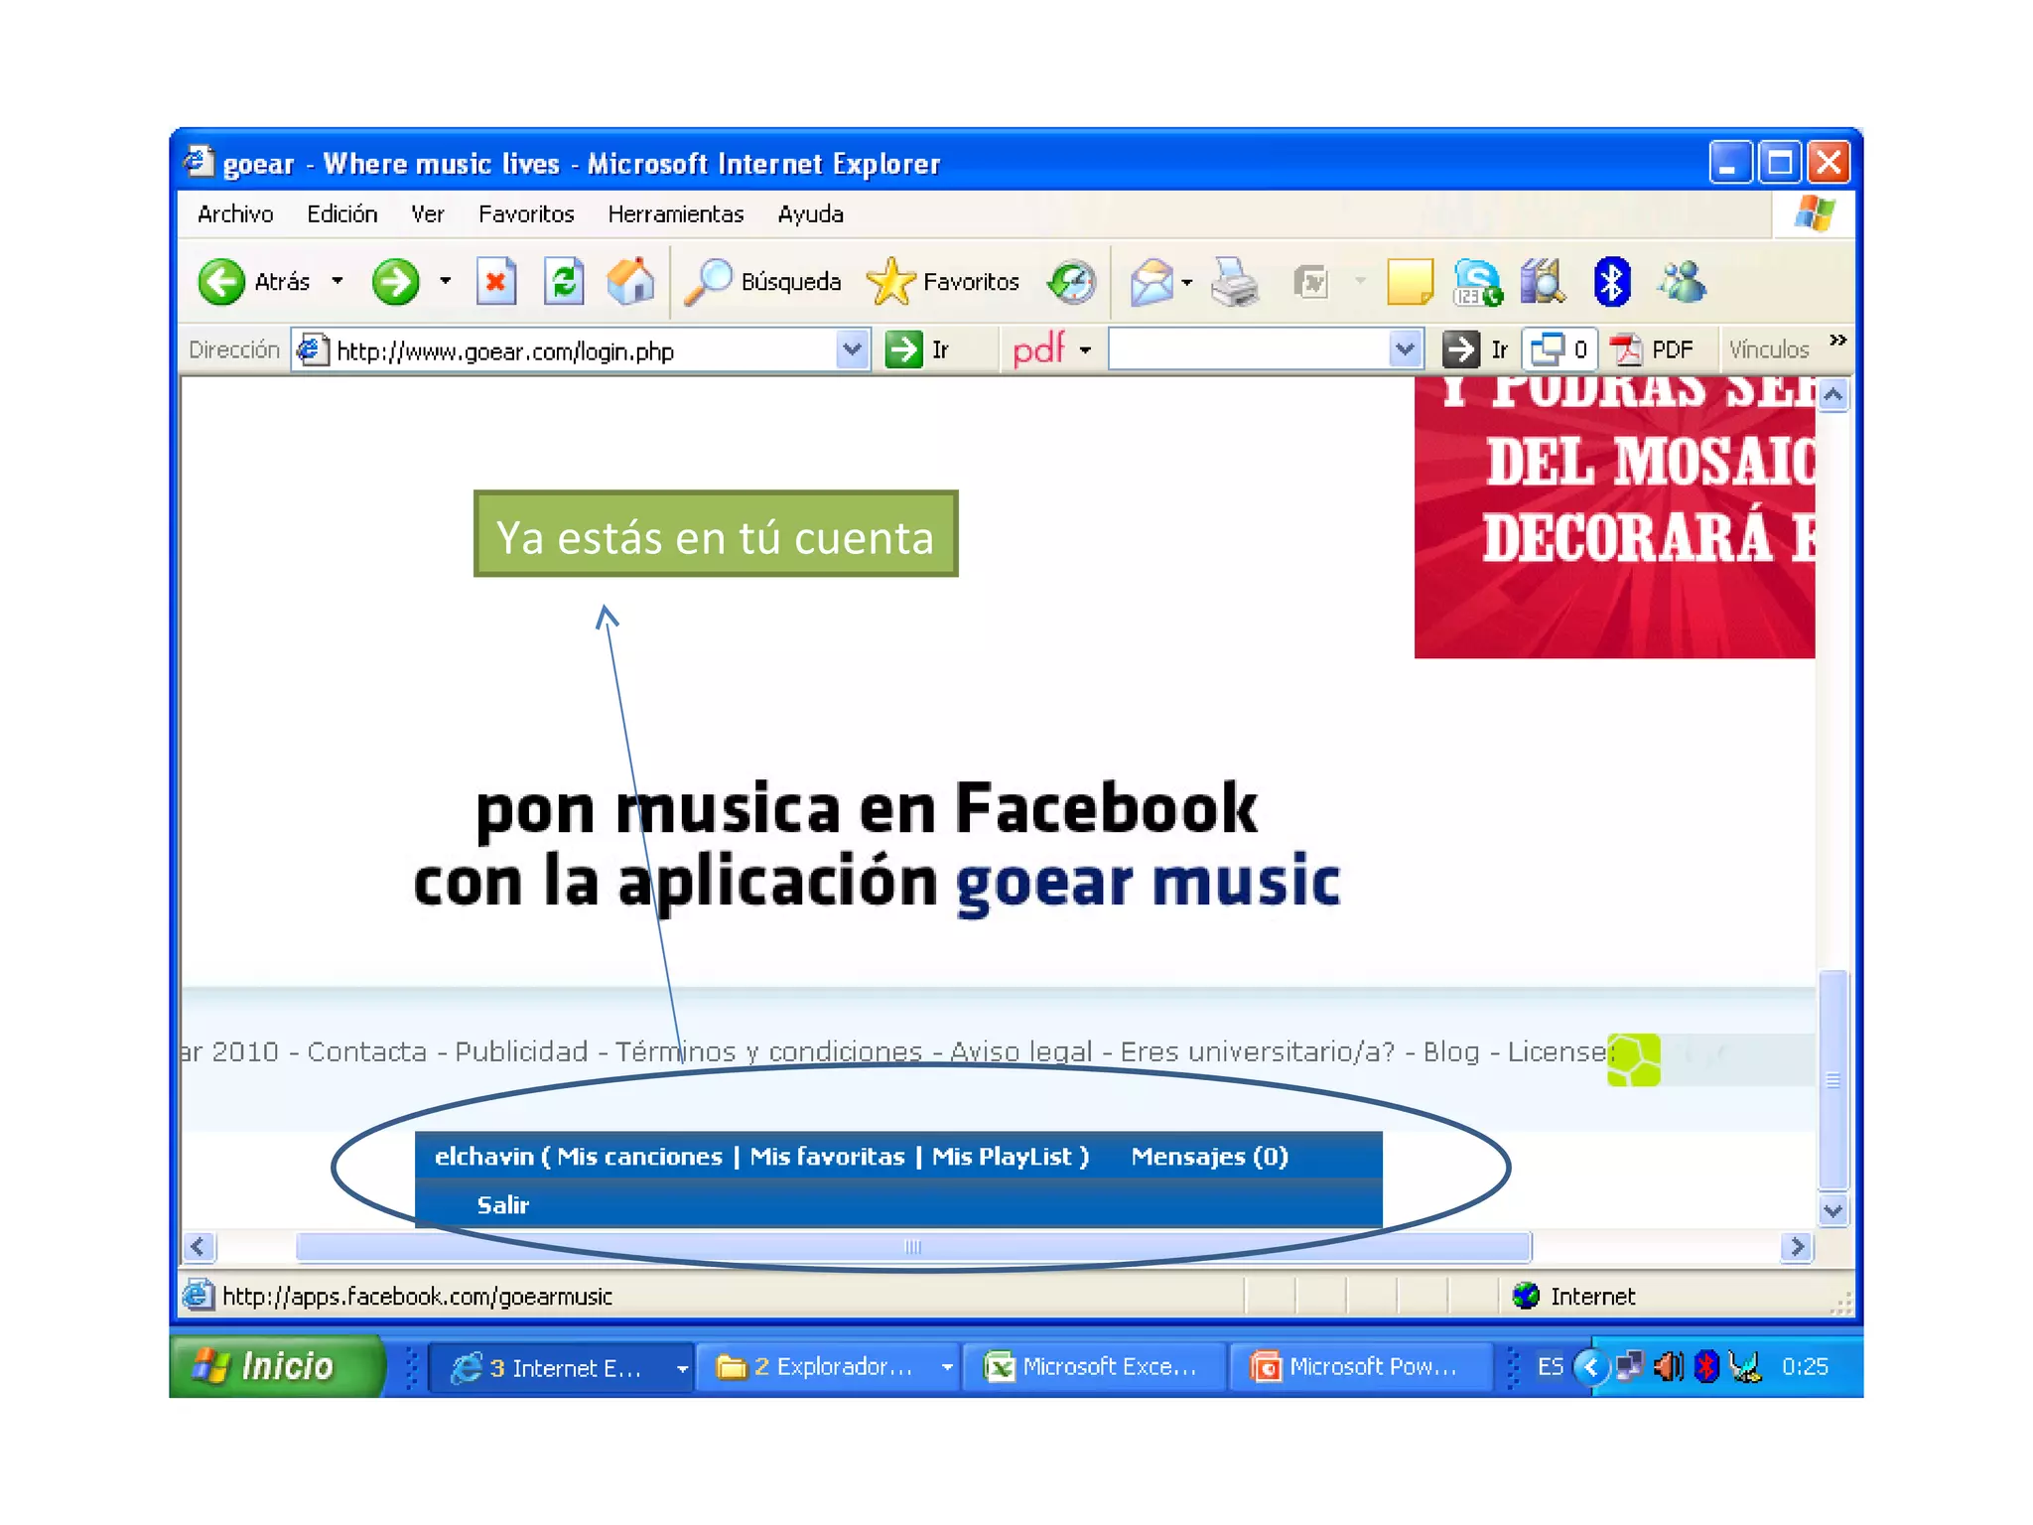
Task: Click the Términos y condiciones link
Action: (769, 1051)
